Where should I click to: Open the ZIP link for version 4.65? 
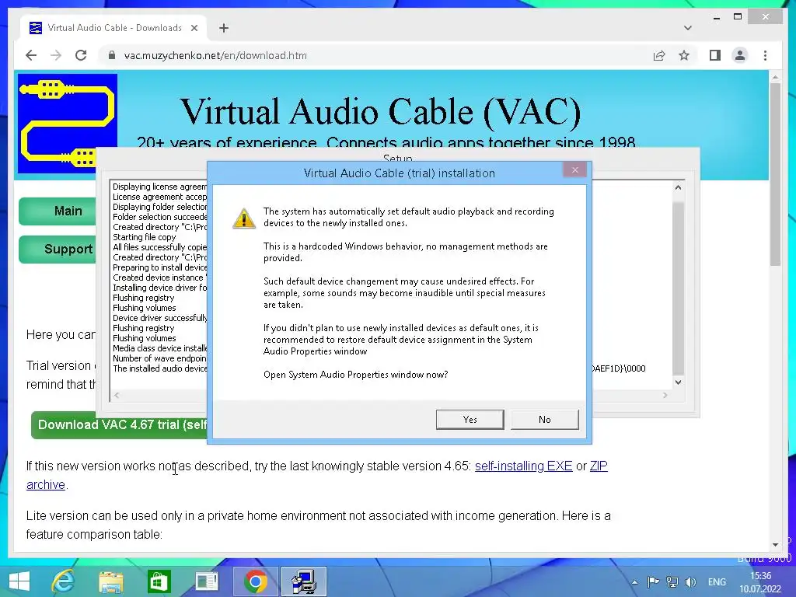coord(599,466)
